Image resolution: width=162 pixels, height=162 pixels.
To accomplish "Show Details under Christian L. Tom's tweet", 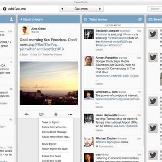I will coord(99,107).
